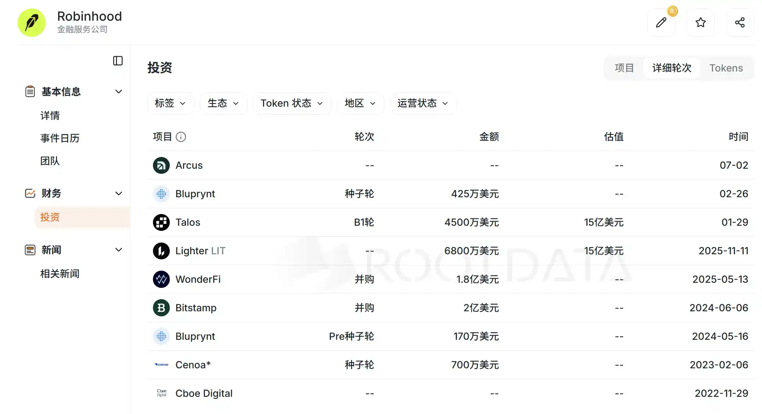Screen dimensions: 762x414
Task: Open the 地区 filter dropdown
Action: click(360, 103)
